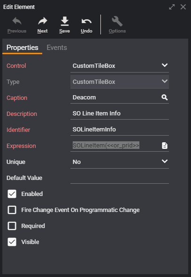Toggle the Visible checkbox off

coord(12,242)
